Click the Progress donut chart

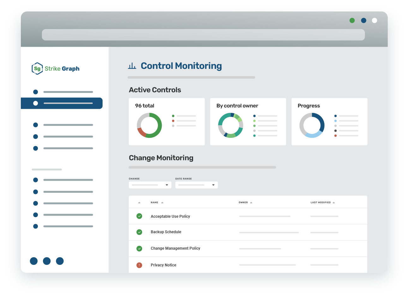[x=311, y=126]
